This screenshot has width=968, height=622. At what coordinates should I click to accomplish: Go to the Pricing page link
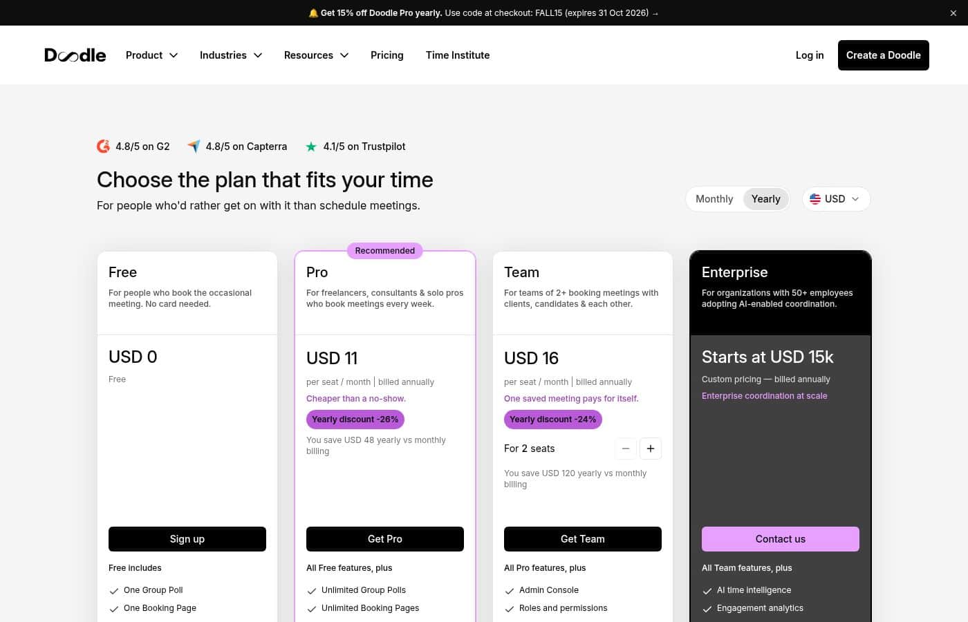click(x=387, y=55)
